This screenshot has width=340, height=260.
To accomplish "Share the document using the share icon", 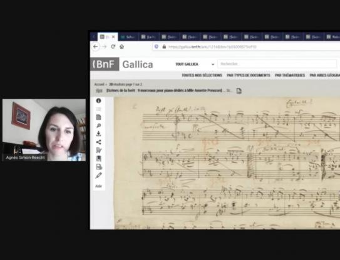I will coord(98,142).
